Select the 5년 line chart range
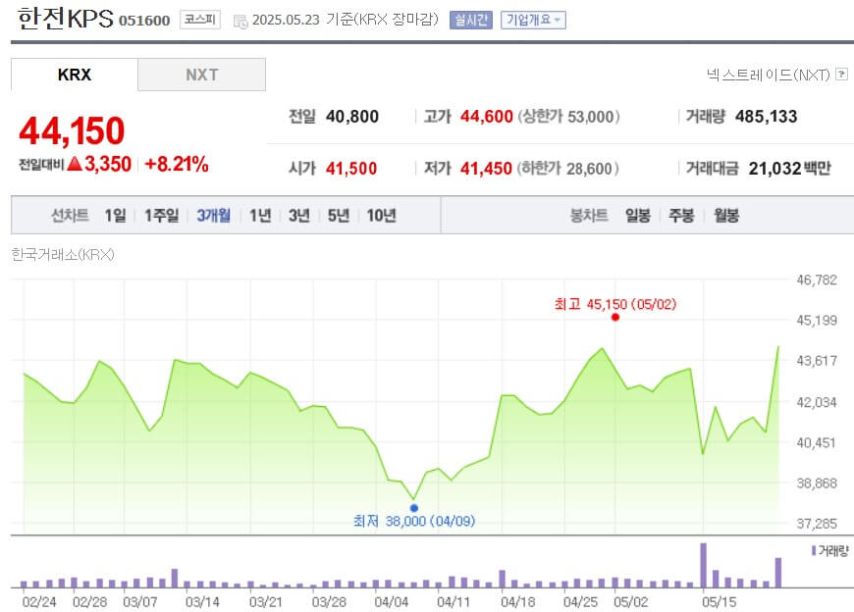Image resolution: width=854 pixels, height=612 pixels. click(339, 216)
